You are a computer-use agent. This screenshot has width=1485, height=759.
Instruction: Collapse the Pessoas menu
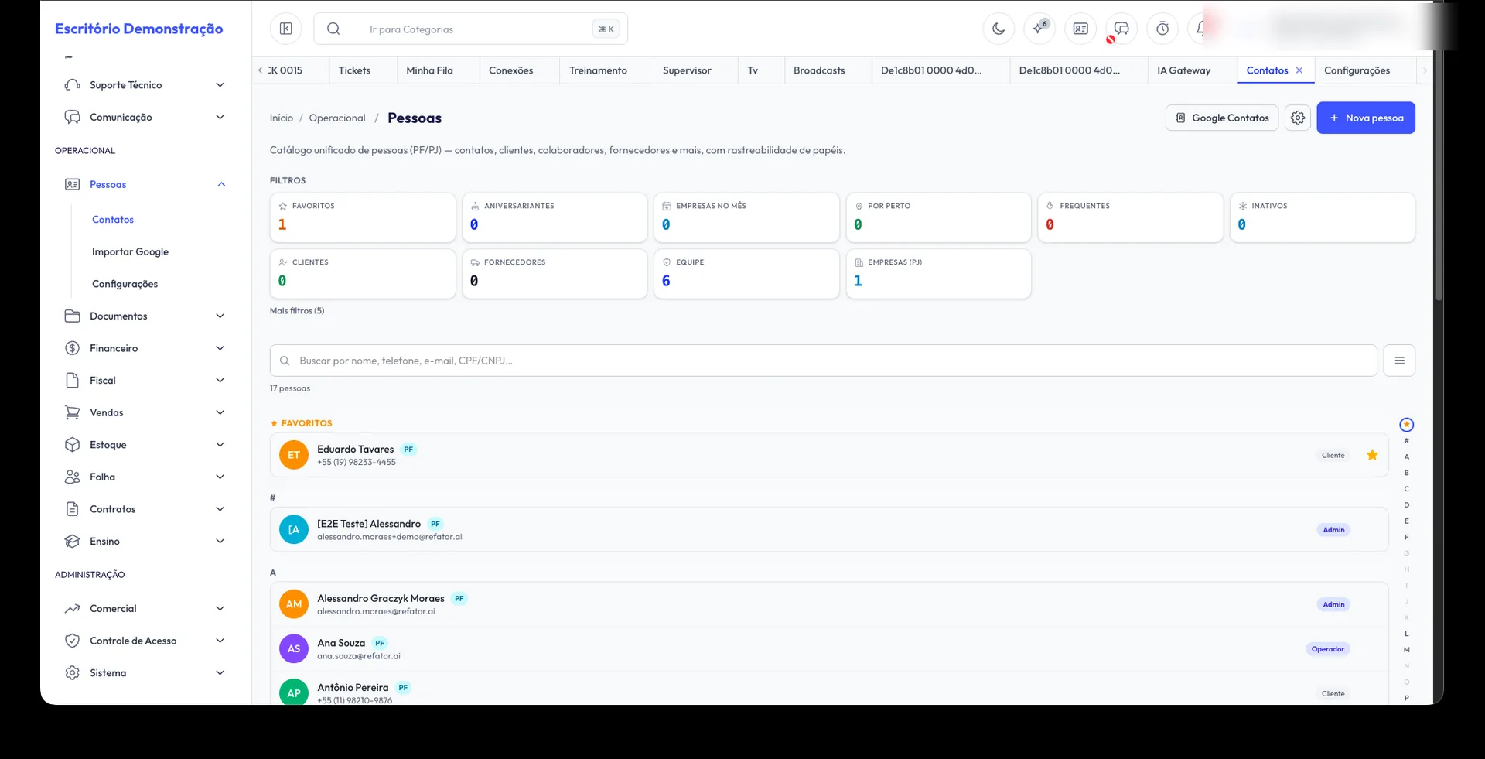pos(221,184)
